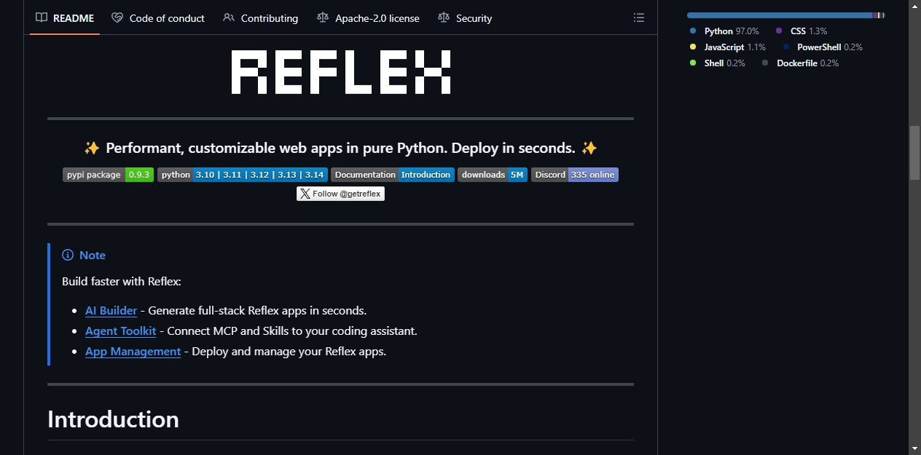This screenshot has width=921, height=455.
Task: Click the 'Build faster with Reflex:' text
Action: (122, 281)
